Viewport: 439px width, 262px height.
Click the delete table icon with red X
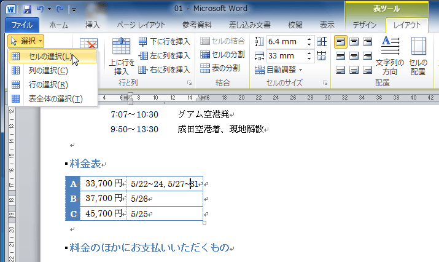tap(88, 44)
